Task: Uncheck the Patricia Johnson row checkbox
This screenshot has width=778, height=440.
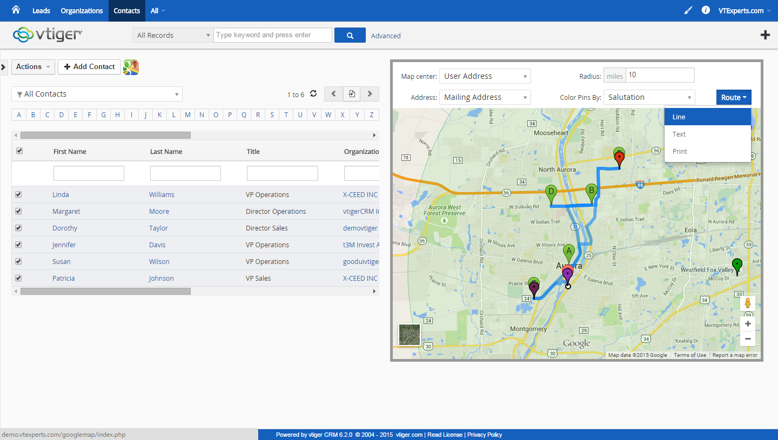Action: point(18,278)
